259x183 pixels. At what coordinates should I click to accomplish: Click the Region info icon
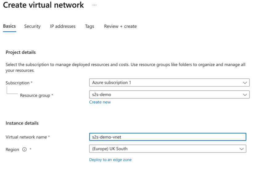[x=24, y=149]
